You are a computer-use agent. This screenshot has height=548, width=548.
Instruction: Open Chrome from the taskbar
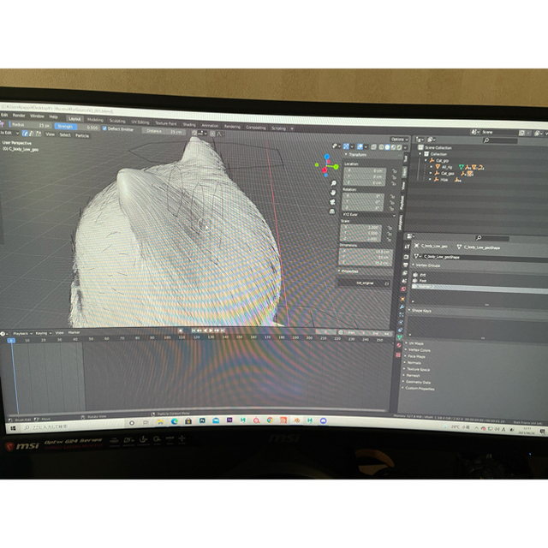pos(270,420)
